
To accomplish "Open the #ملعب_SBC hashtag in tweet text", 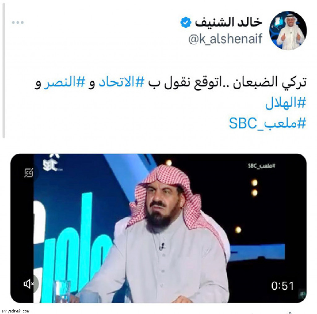I will tap(267, 123).
